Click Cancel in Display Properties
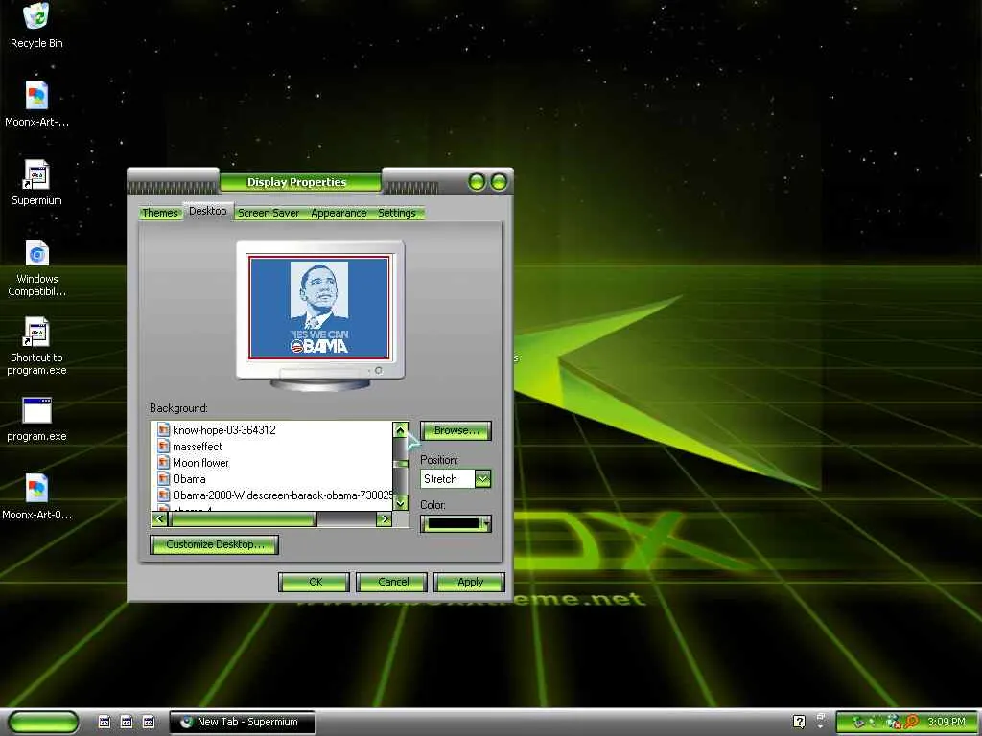 (392, 582)
